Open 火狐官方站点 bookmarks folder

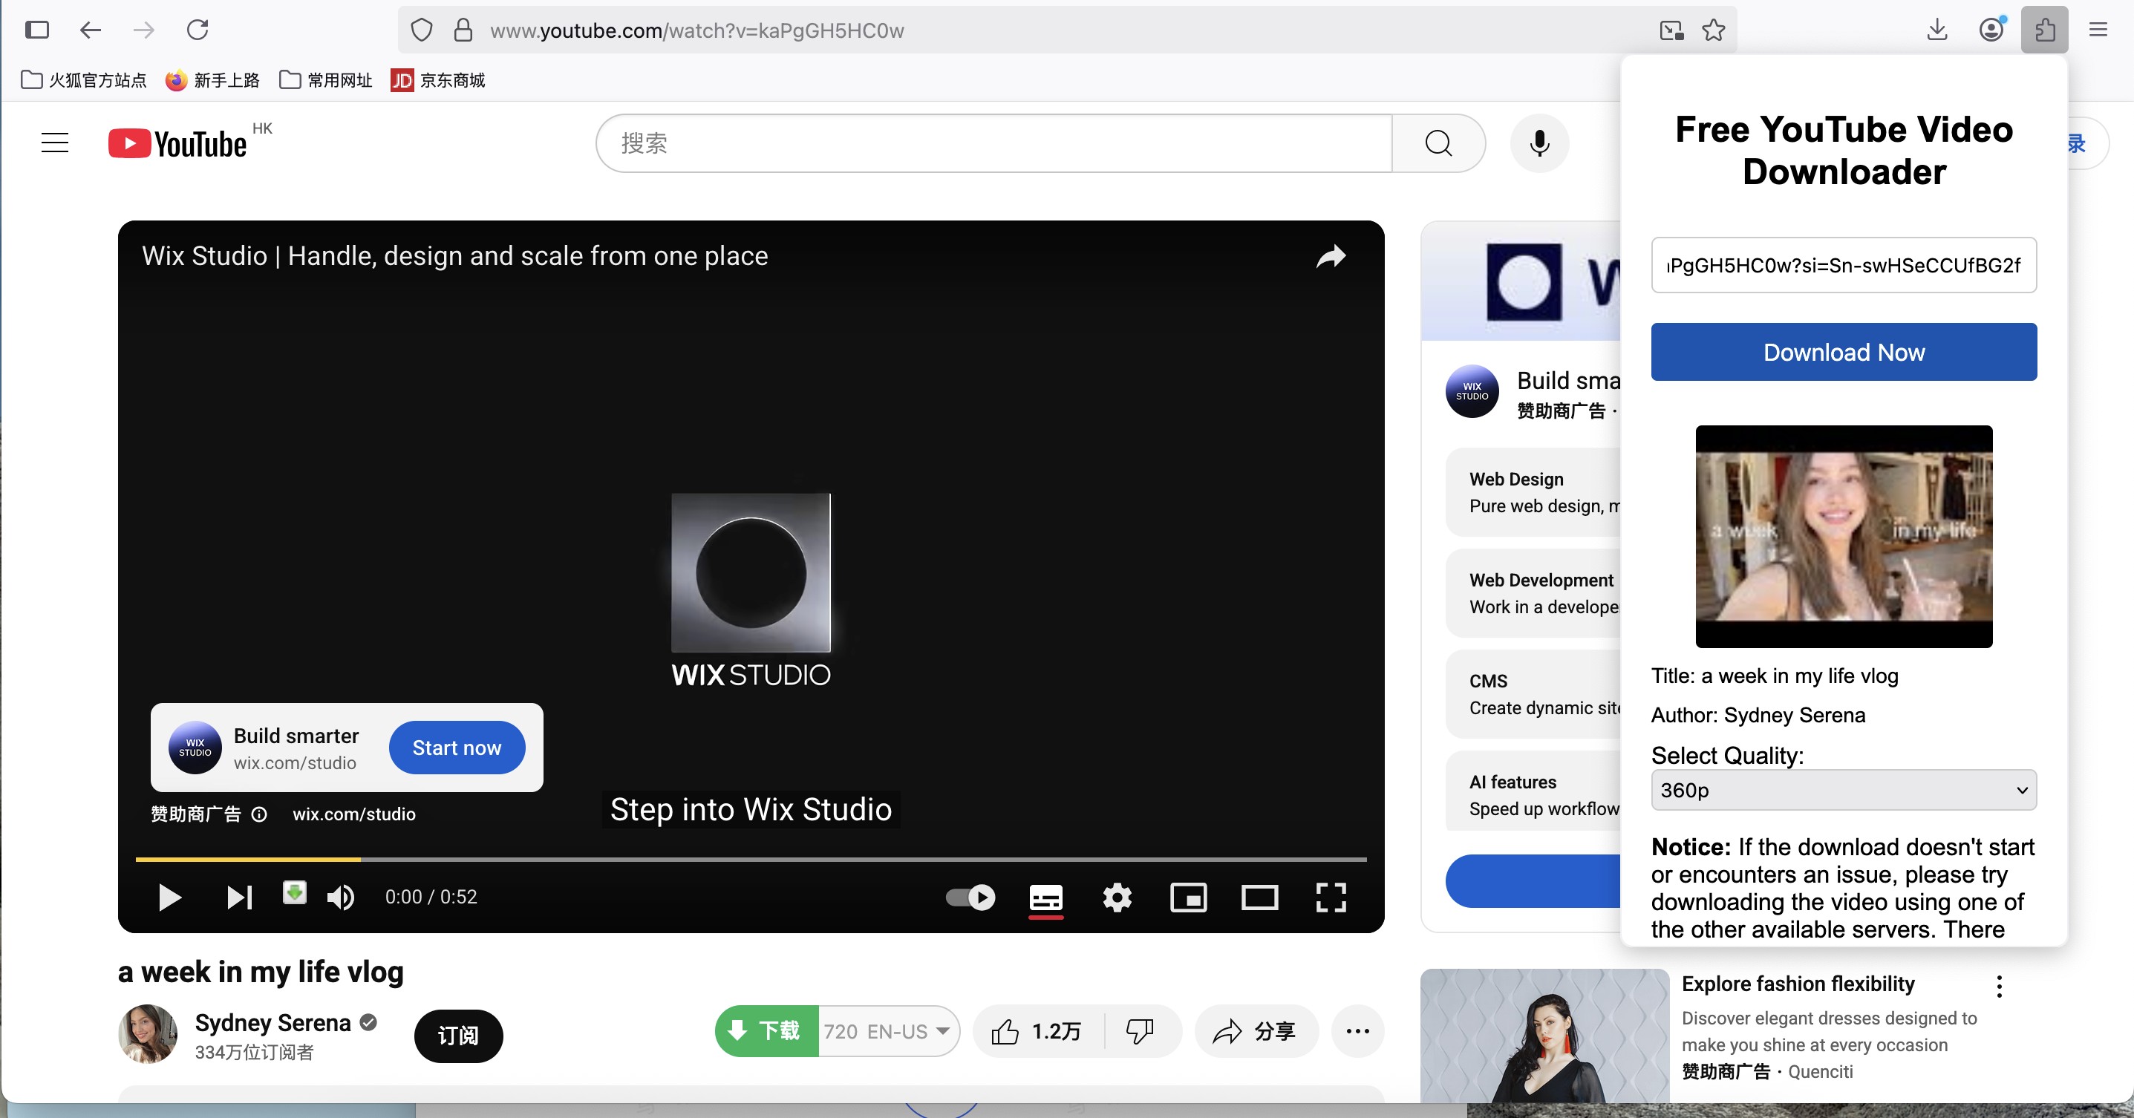[84, 80]
